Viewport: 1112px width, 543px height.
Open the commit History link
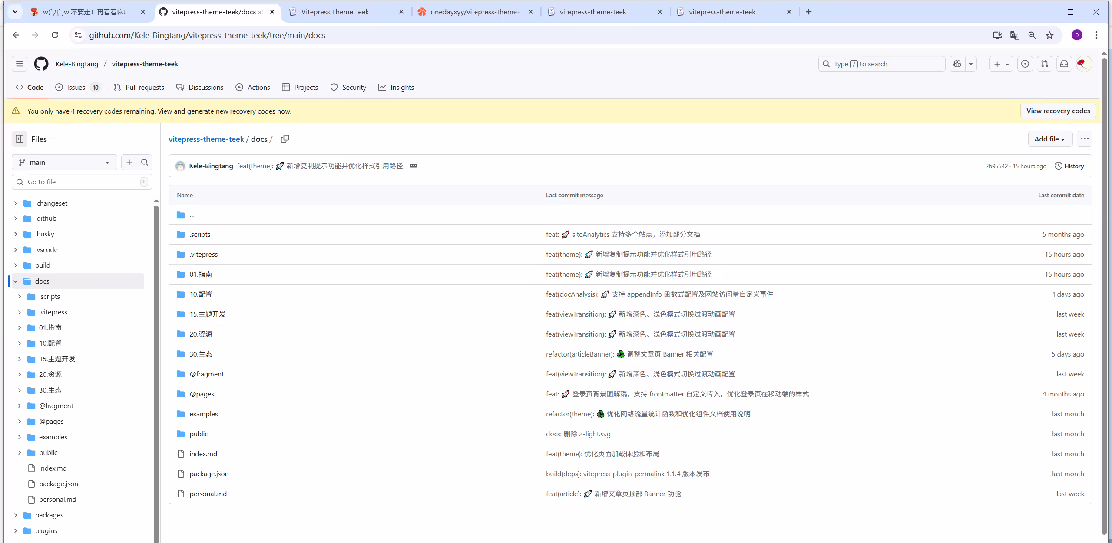1069,166
